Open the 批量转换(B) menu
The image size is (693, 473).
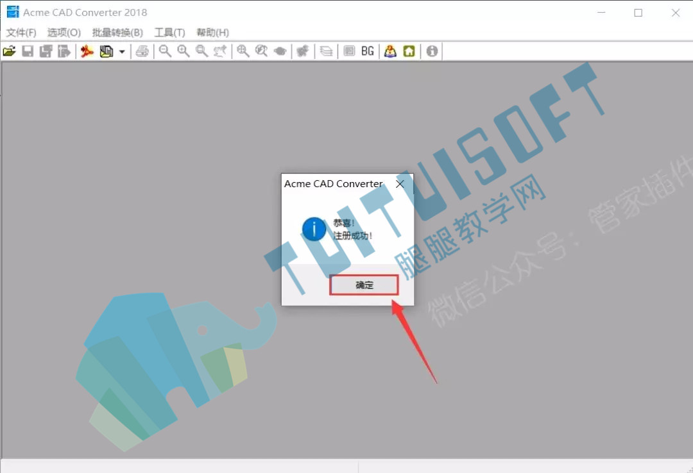[x=117, y=32]
